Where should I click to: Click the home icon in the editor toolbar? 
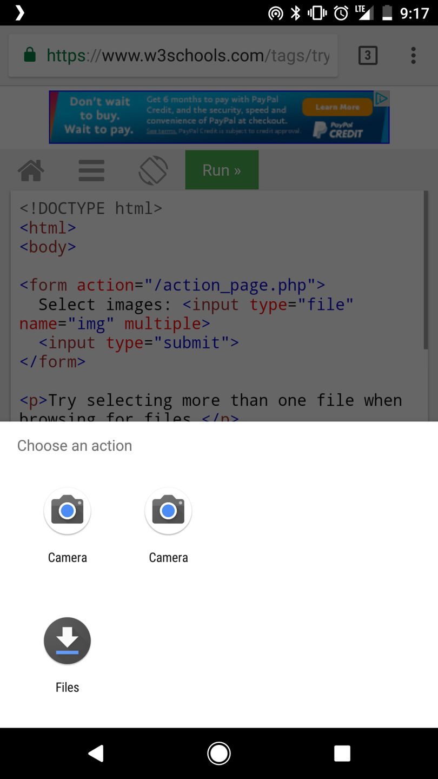tap(31, 170)
